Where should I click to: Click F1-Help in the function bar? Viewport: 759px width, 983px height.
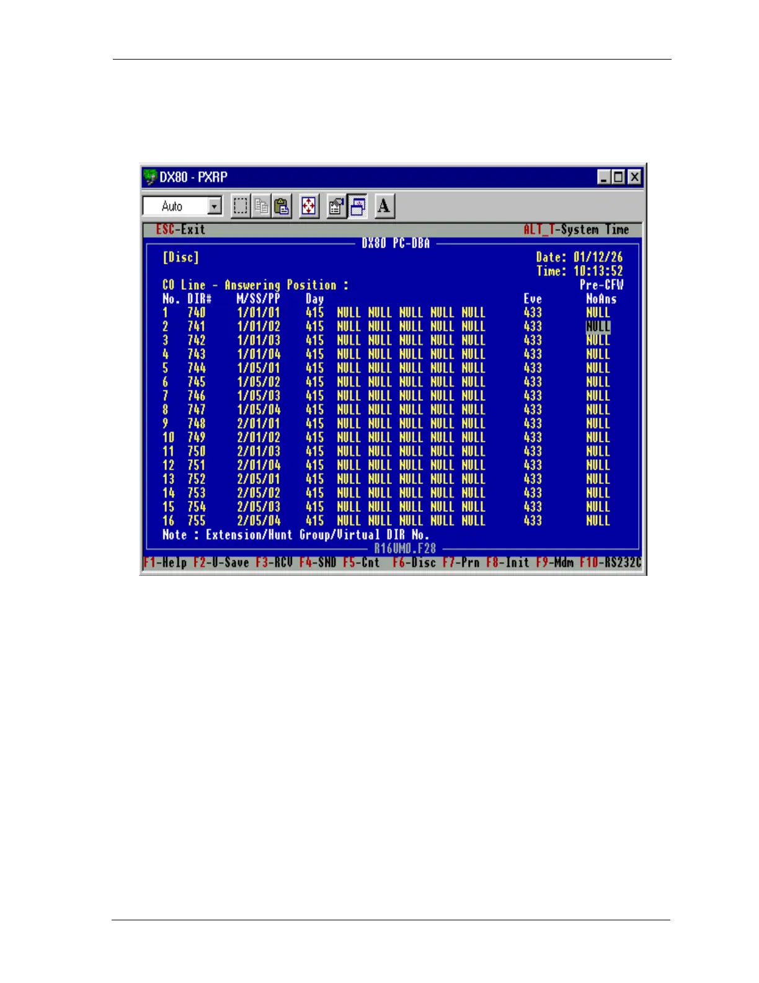165,563
